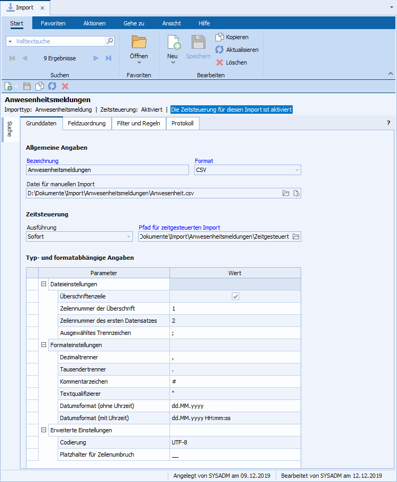Collapse the Erweiterte Einstellungen group
The width and height of the screenshot is (397, 482).
pos(43,430)
